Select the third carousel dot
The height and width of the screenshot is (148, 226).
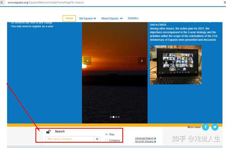click(116, 117)
